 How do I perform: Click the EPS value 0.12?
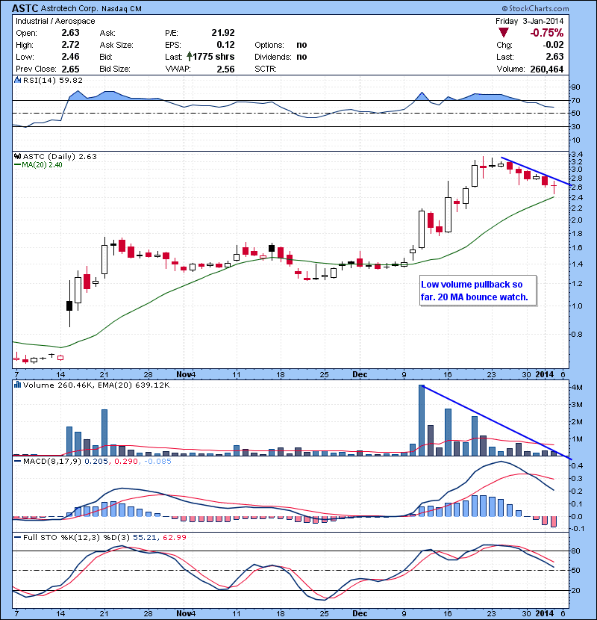point(225,45)
